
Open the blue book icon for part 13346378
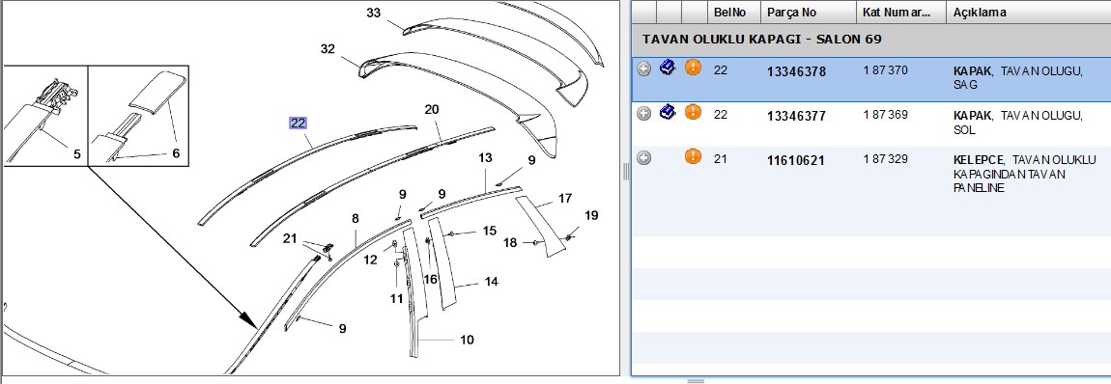pos(668,68)
